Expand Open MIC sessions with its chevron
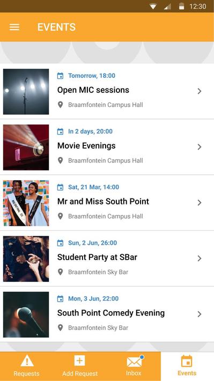214x381 pixels. [200, 91]
